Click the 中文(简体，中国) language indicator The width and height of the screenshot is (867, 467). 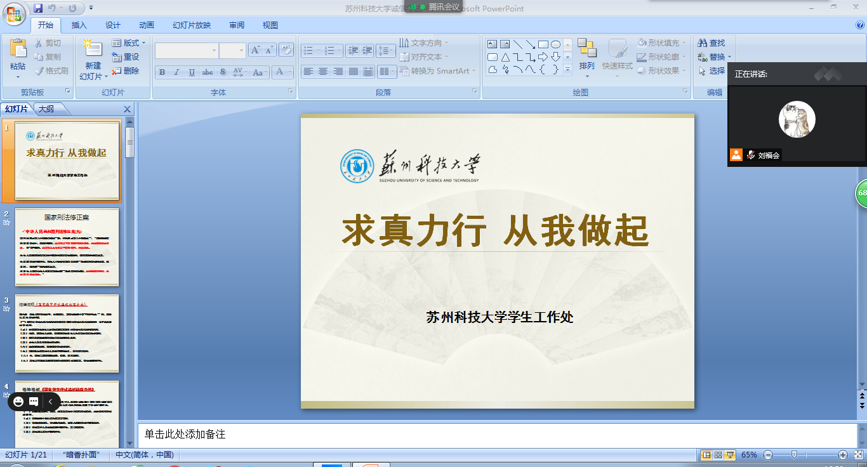[x=144, y=455]
